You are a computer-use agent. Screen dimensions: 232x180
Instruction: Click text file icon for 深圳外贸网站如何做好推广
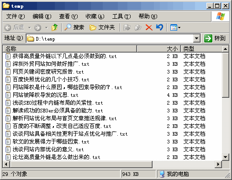(8, 64)
